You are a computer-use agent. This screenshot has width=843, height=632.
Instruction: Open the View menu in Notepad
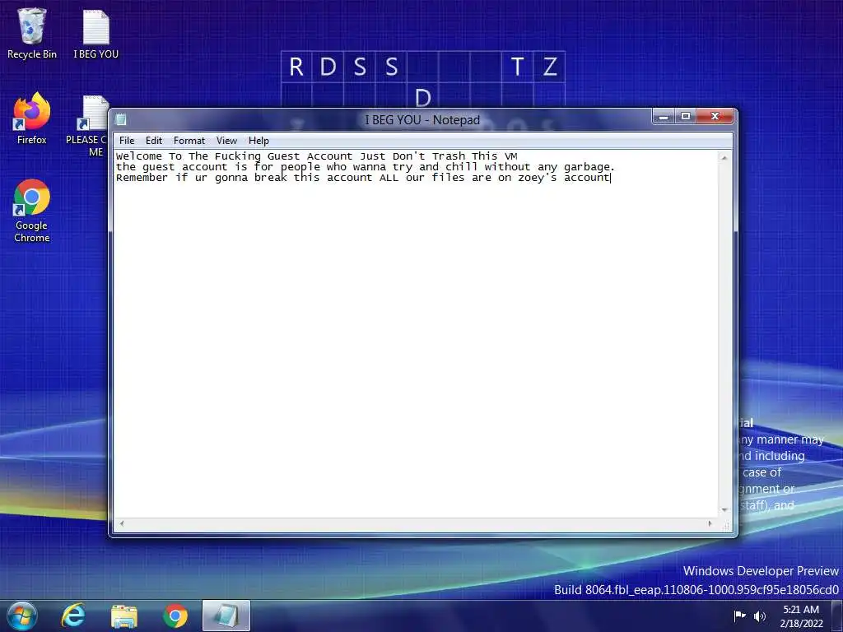click(x=226, y=141)
